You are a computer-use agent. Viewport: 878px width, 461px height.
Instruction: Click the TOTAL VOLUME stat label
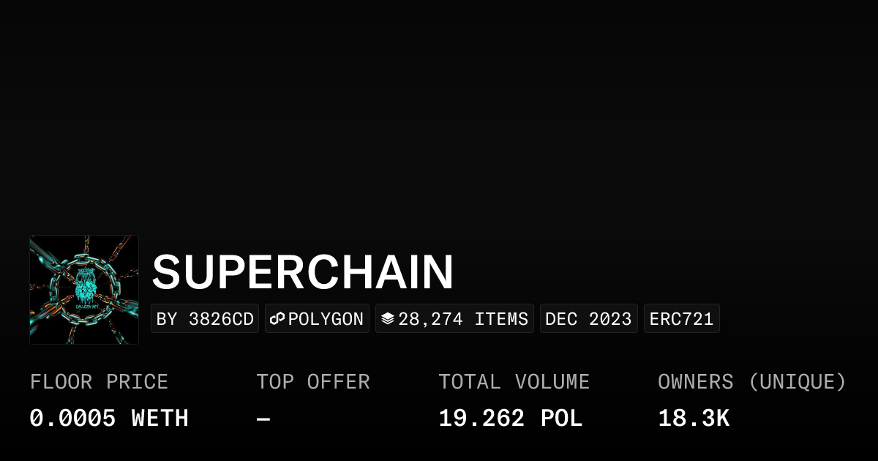[514, 382]
